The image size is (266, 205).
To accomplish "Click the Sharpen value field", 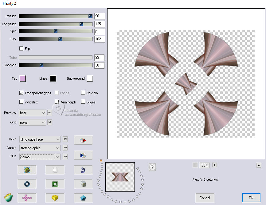I will coord(99,65).
